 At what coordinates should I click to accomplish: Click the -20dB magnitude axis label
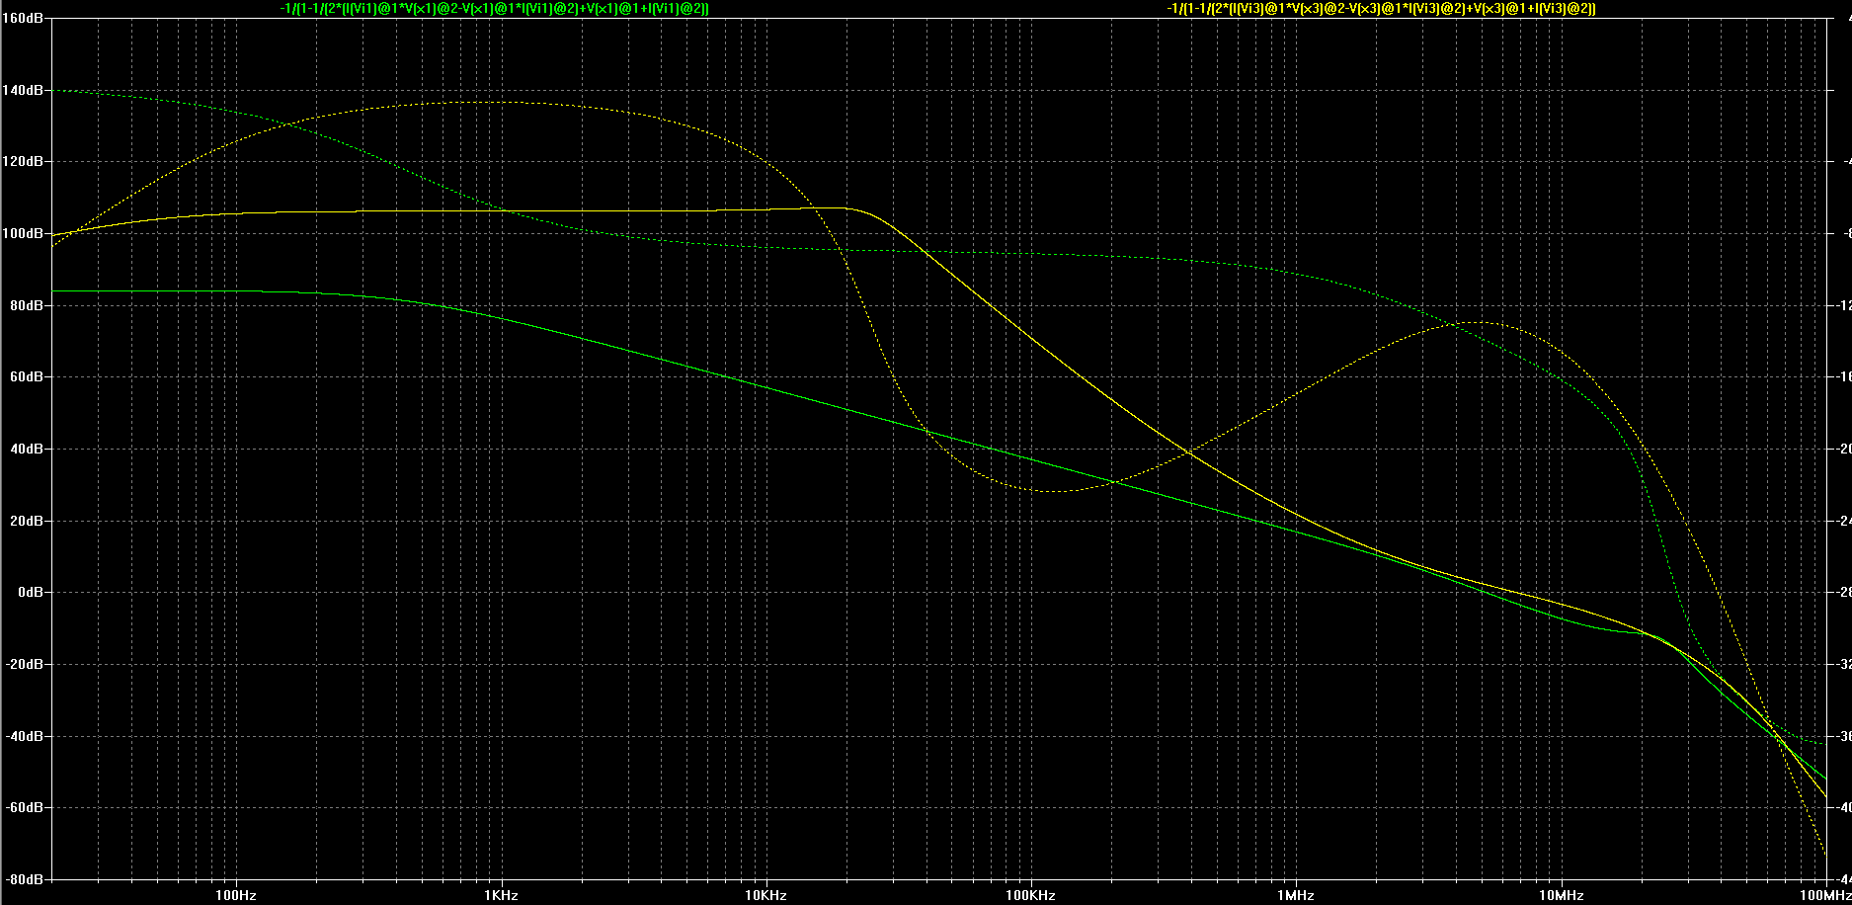(24, 664)
